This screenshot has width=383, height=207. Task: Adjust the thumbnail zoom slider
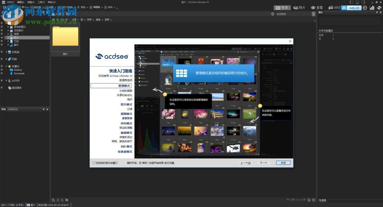(296, 200)
